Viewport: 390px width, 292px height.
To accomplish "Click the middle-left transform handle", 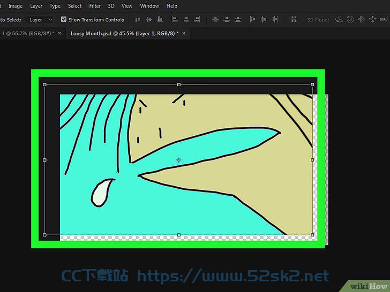I will [44, 160].
